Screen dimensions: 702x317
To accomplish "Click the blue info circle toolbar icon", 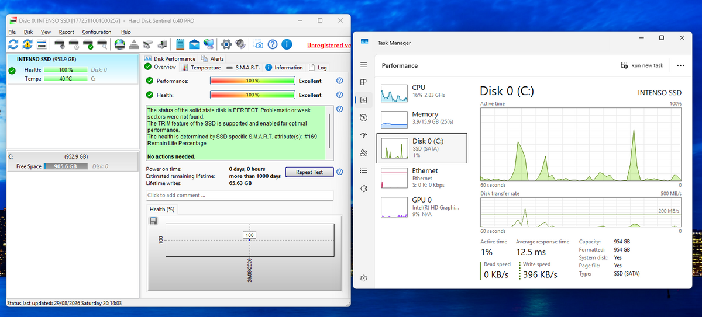I will tap(287, 44).
